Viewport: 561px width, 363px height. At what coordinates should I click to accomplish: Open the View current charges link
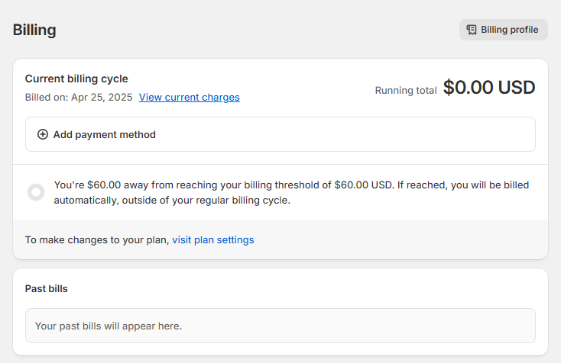coord(189,98)
